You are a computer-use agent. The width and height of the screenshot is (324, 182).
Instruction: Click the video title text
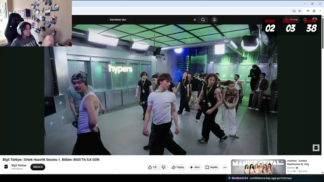51,160
